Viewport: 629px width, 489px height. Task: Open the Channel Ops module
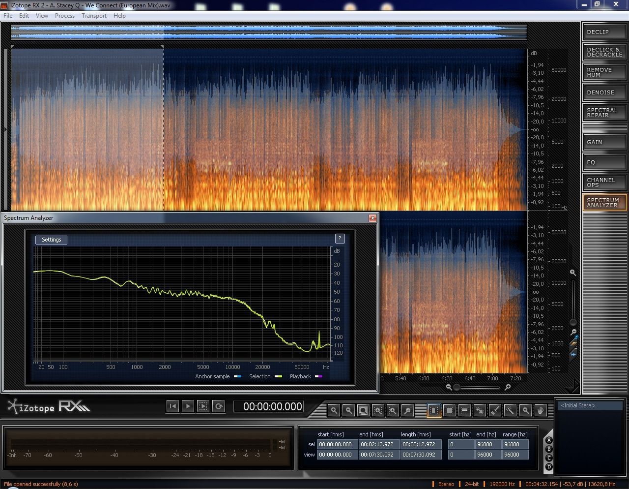pyautogui.click(x=604, y=183)
